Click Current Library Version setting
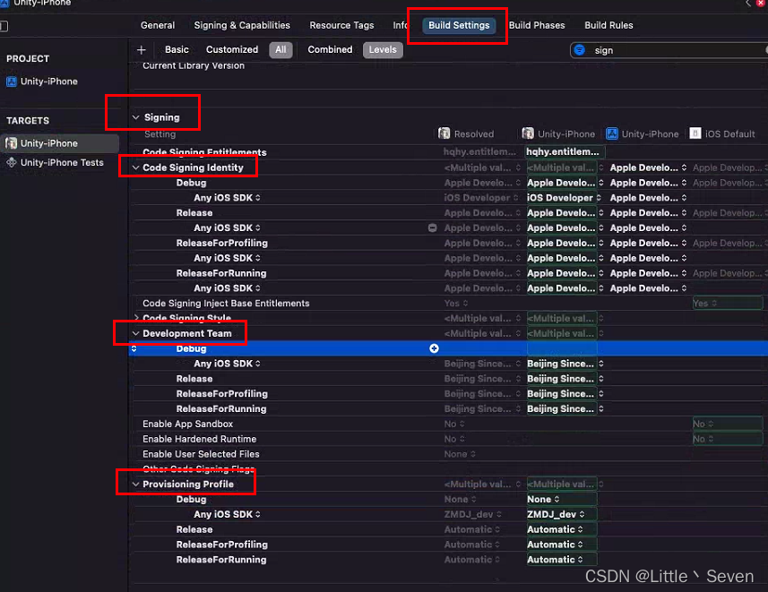768x592 pixels. pos(194,65)
